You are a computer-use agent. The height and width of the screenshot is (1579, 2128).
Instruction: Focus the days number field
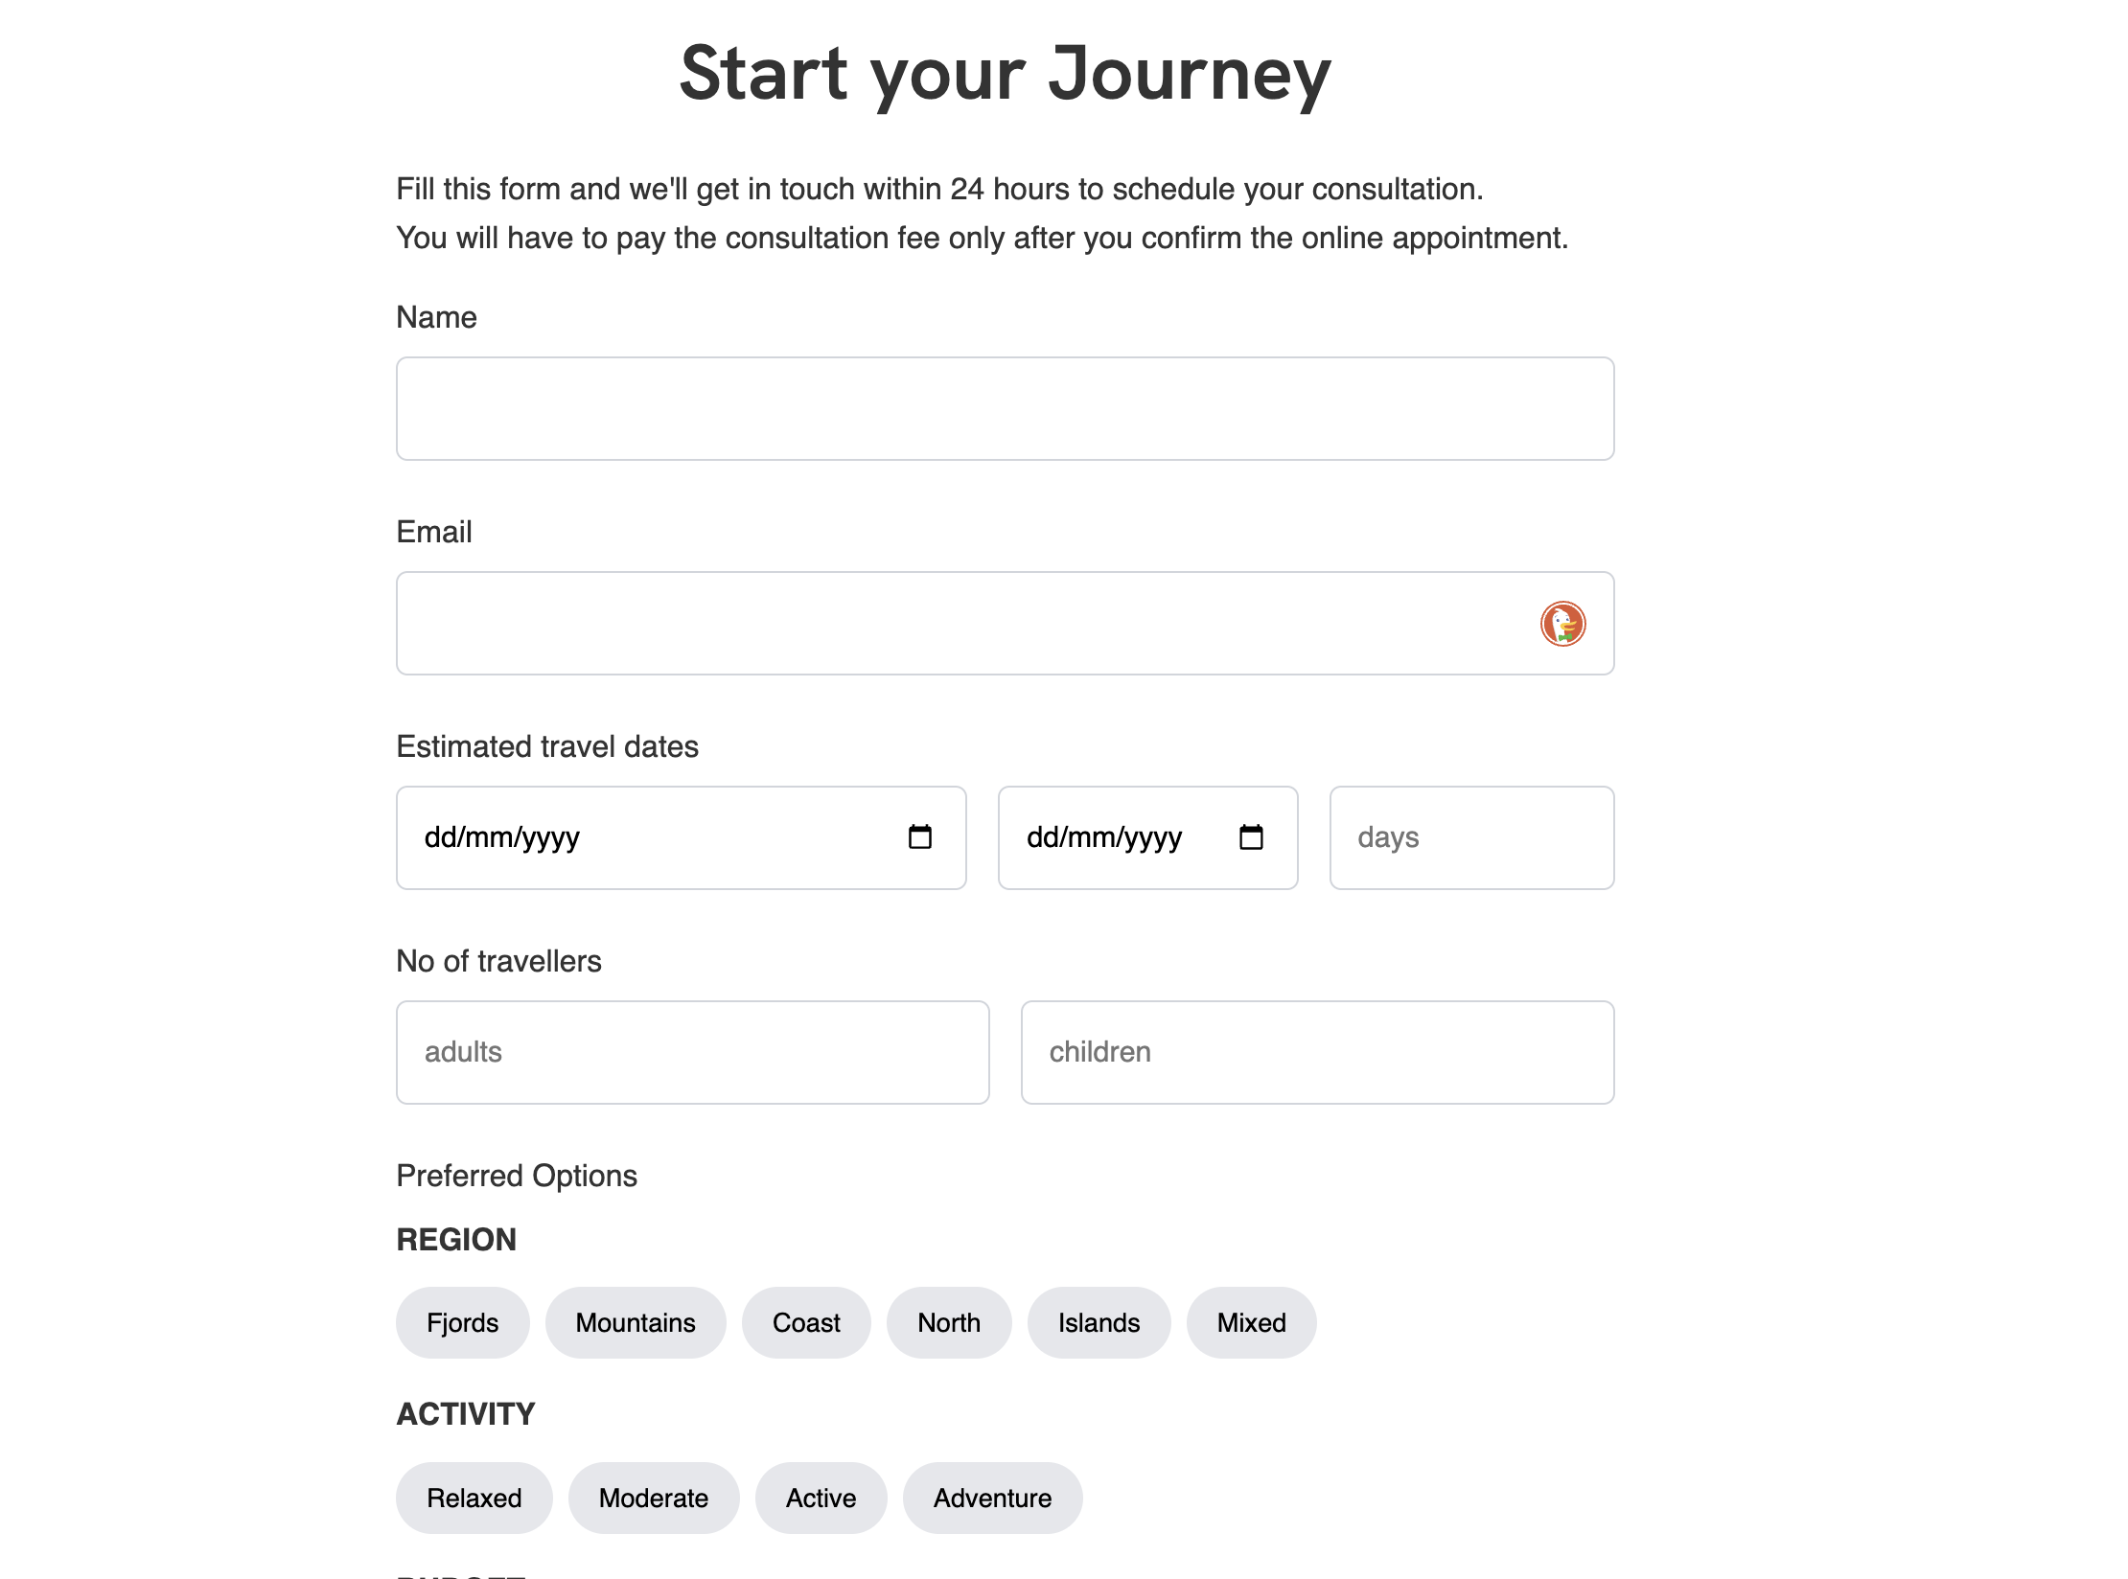pyautogui.click(x=1471, y=837)
